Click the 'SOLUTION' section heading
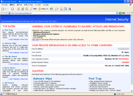133x96 pixels. pos(38,71)
